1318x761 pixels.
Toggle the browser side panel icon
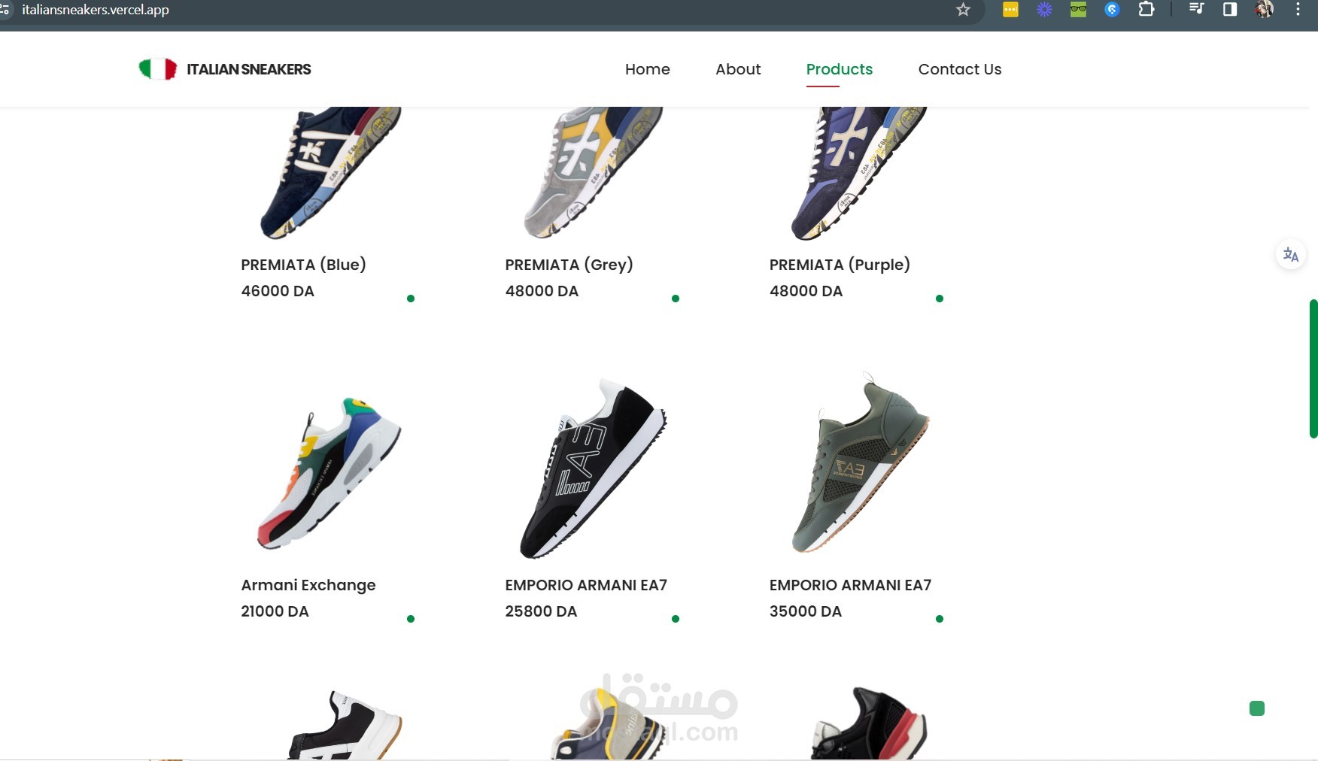[1230, 10]
